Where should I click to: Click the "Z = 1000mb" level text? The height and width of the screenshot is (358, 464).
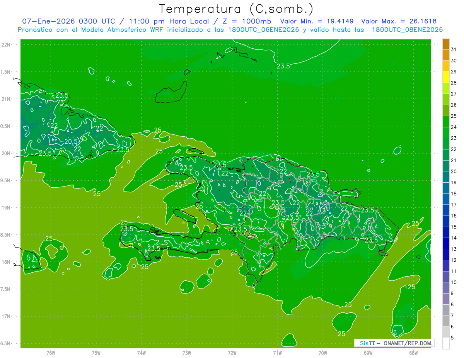coord(247,21)
